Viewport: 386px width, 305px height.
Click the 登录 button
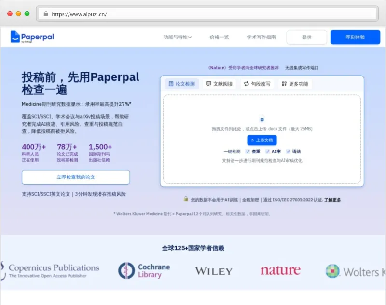pyautogui.click(x=307, y=38)
